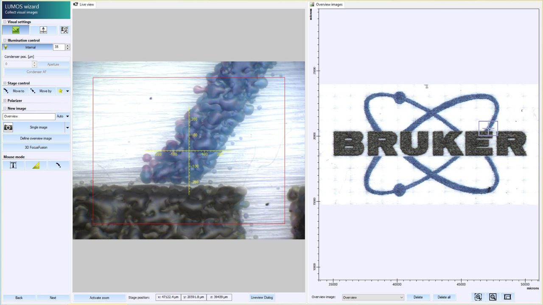Select the stage move mouse mode
Screen dimensions: 543x305
click(x=59, y=165)
